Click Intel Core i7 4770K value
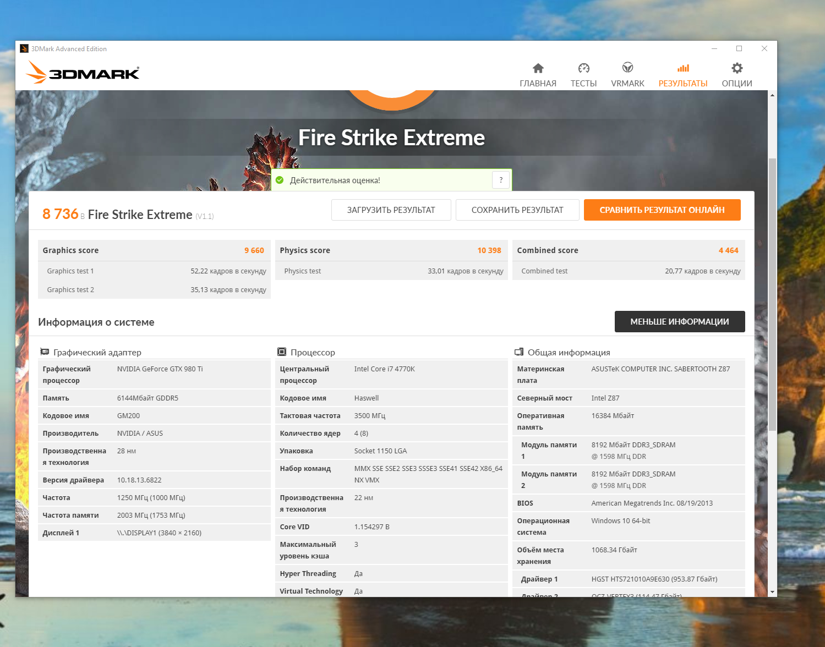825x647 pixels. [x=385, y=369]
